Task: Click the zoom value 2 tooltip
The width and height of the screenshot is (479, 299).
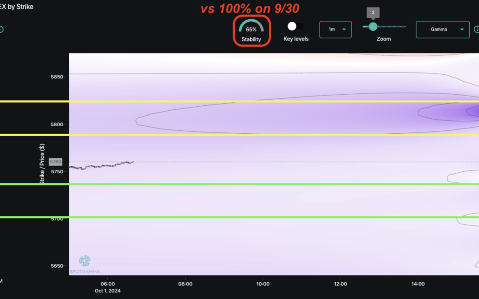Action: [373, 13]
